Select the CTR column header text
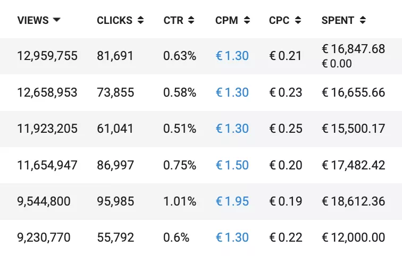 (173, 20)
